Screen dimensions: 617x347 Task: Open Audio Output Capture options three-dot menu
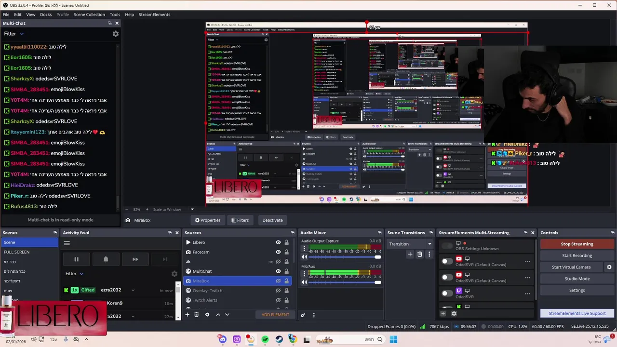coord(304,249)
